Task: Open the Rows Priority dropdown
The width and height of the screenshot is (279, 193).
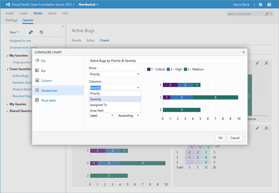Action: (115, 74)
